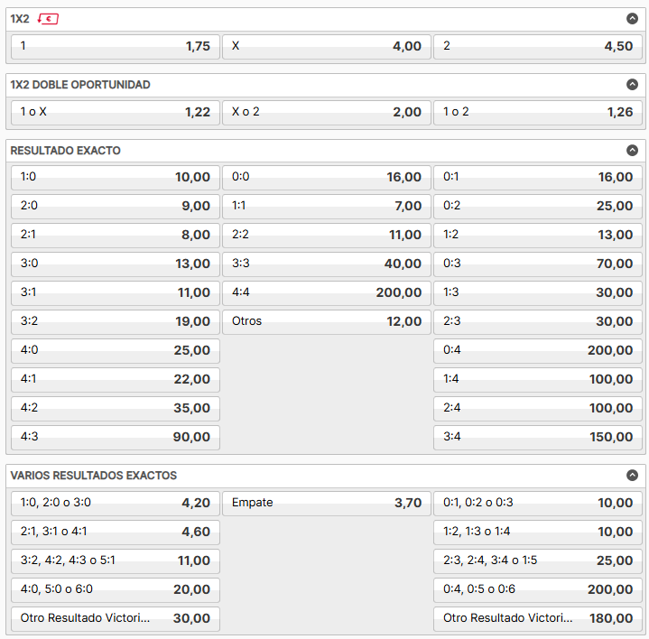Collapse the Varios Resultados Exactos section
649x639 pixels.
click(632, 475)
